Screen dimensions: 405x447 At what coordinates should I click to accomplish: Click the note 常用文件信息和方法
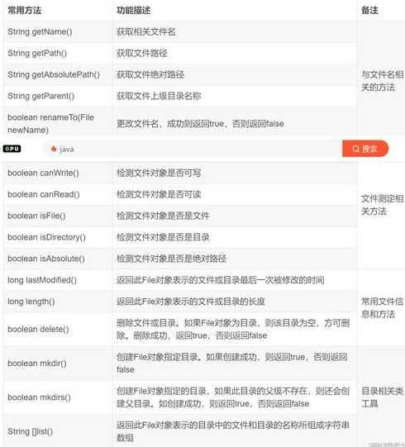382,307
